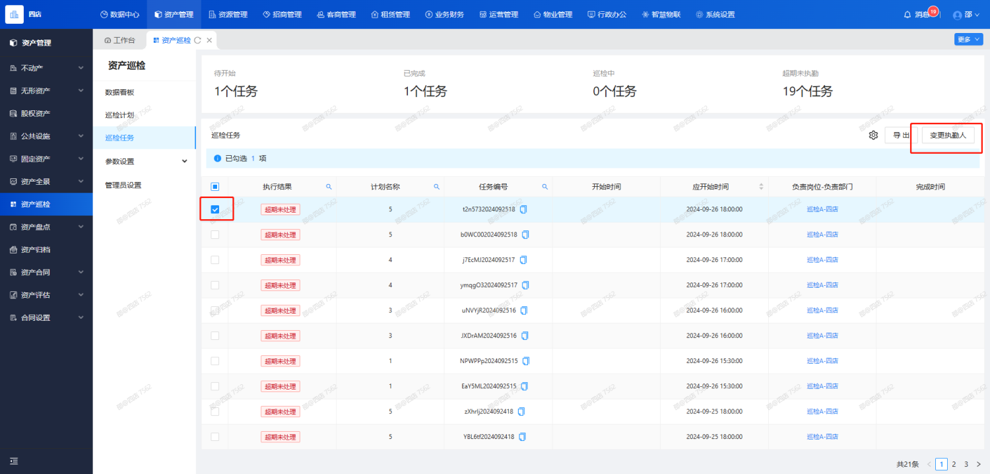Copy task number NPWPPp2024092515
The width and height of the screenshot is (990, 474).
tap(526, 361)
